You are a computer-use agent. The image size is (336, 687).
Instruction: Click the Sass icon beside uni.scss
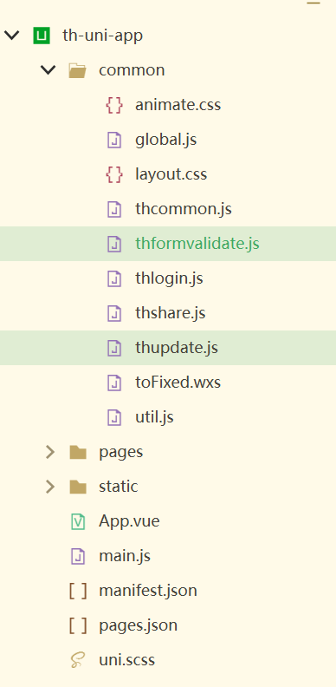tap(78, 660)
